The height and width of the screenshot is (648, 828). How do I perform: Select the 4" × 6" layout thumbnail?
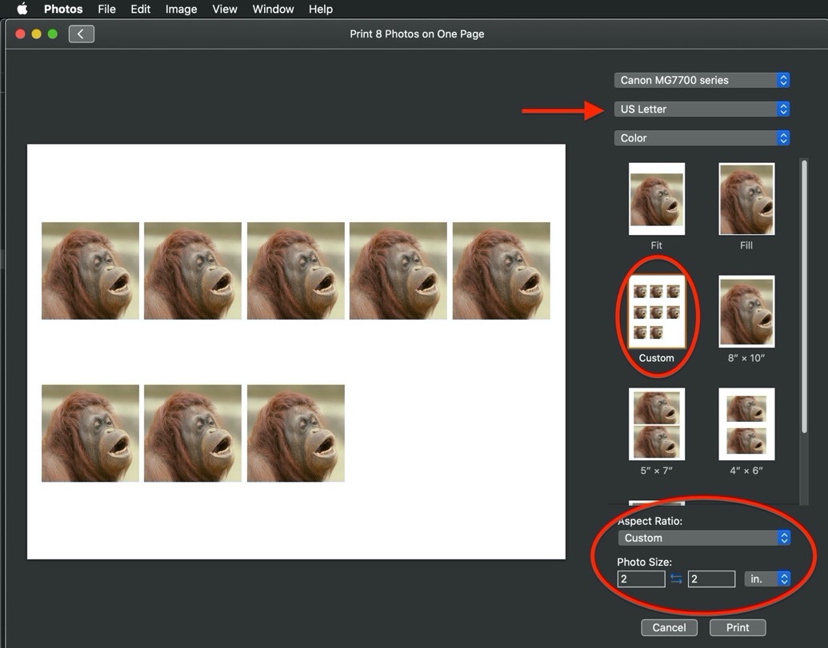[x=746, y=424]
